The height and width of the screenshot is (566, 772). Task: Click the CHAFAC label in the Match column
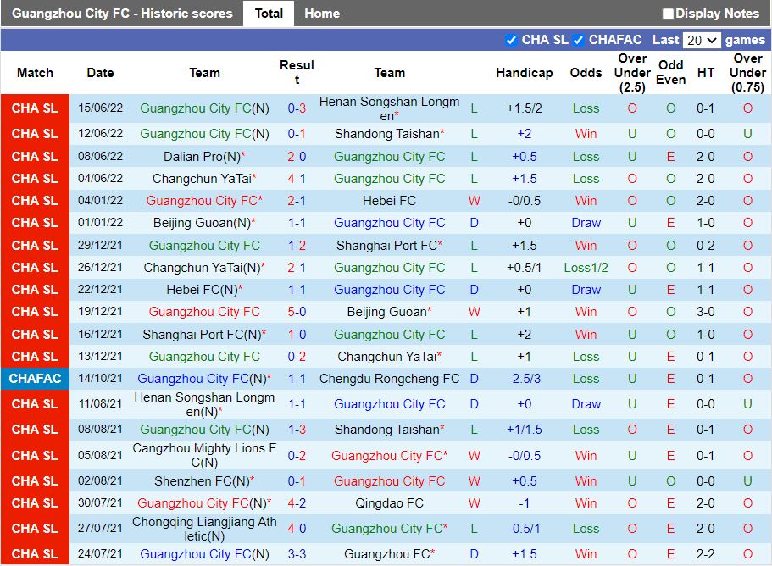point(35,379)
